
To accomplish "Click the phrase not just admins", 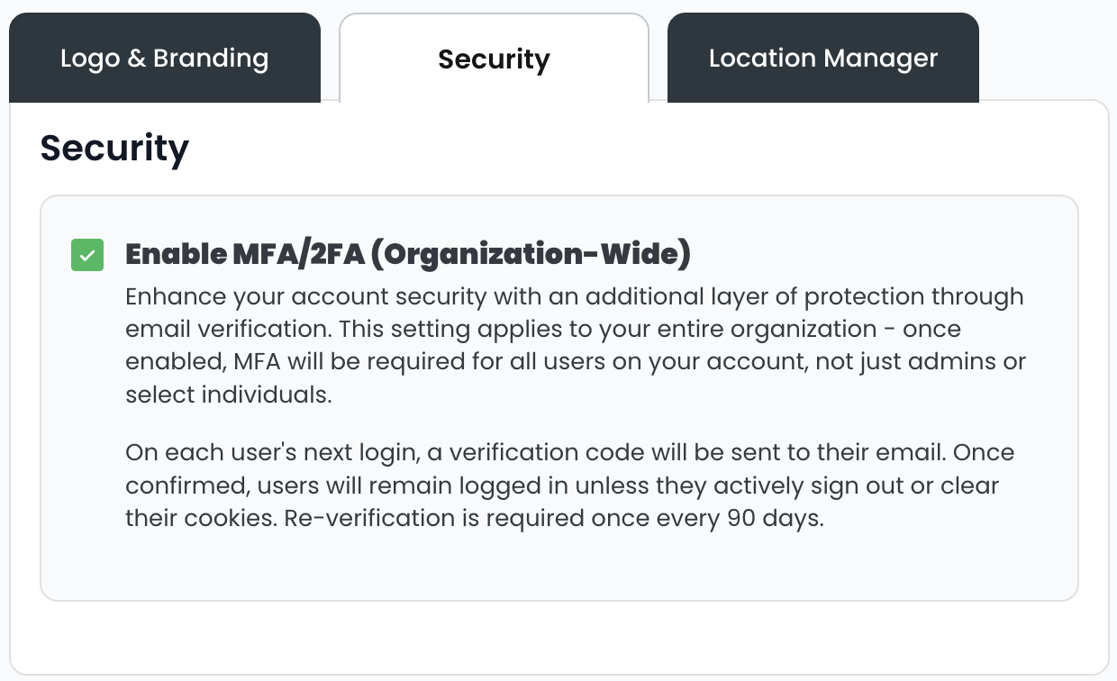I will [885, 362].
